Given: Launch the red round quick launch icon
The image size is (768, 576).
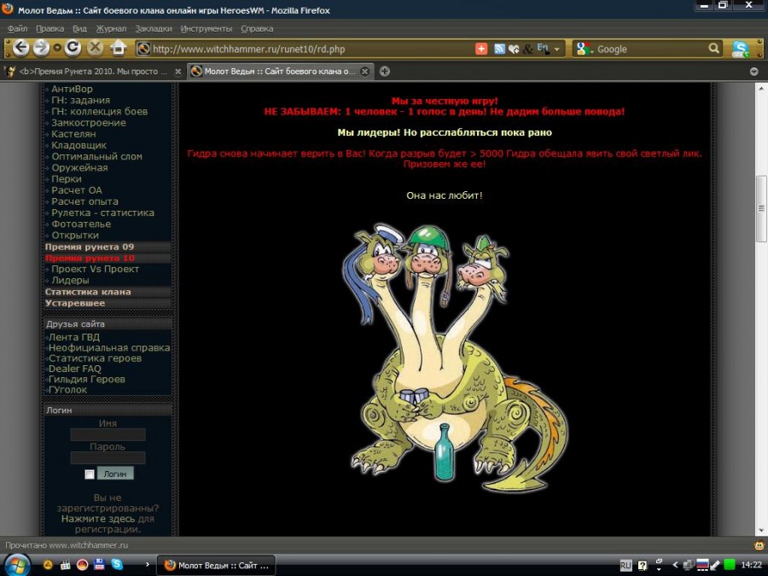Looking at the screenshot, I should [x=82, y=564].
